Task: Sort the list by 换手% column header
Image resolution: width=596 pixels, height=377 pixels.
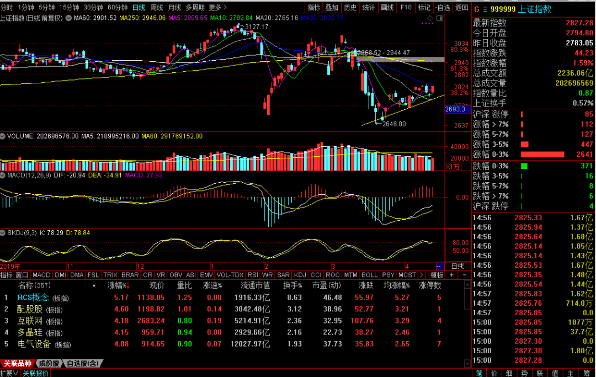Action: coord(292,285)
